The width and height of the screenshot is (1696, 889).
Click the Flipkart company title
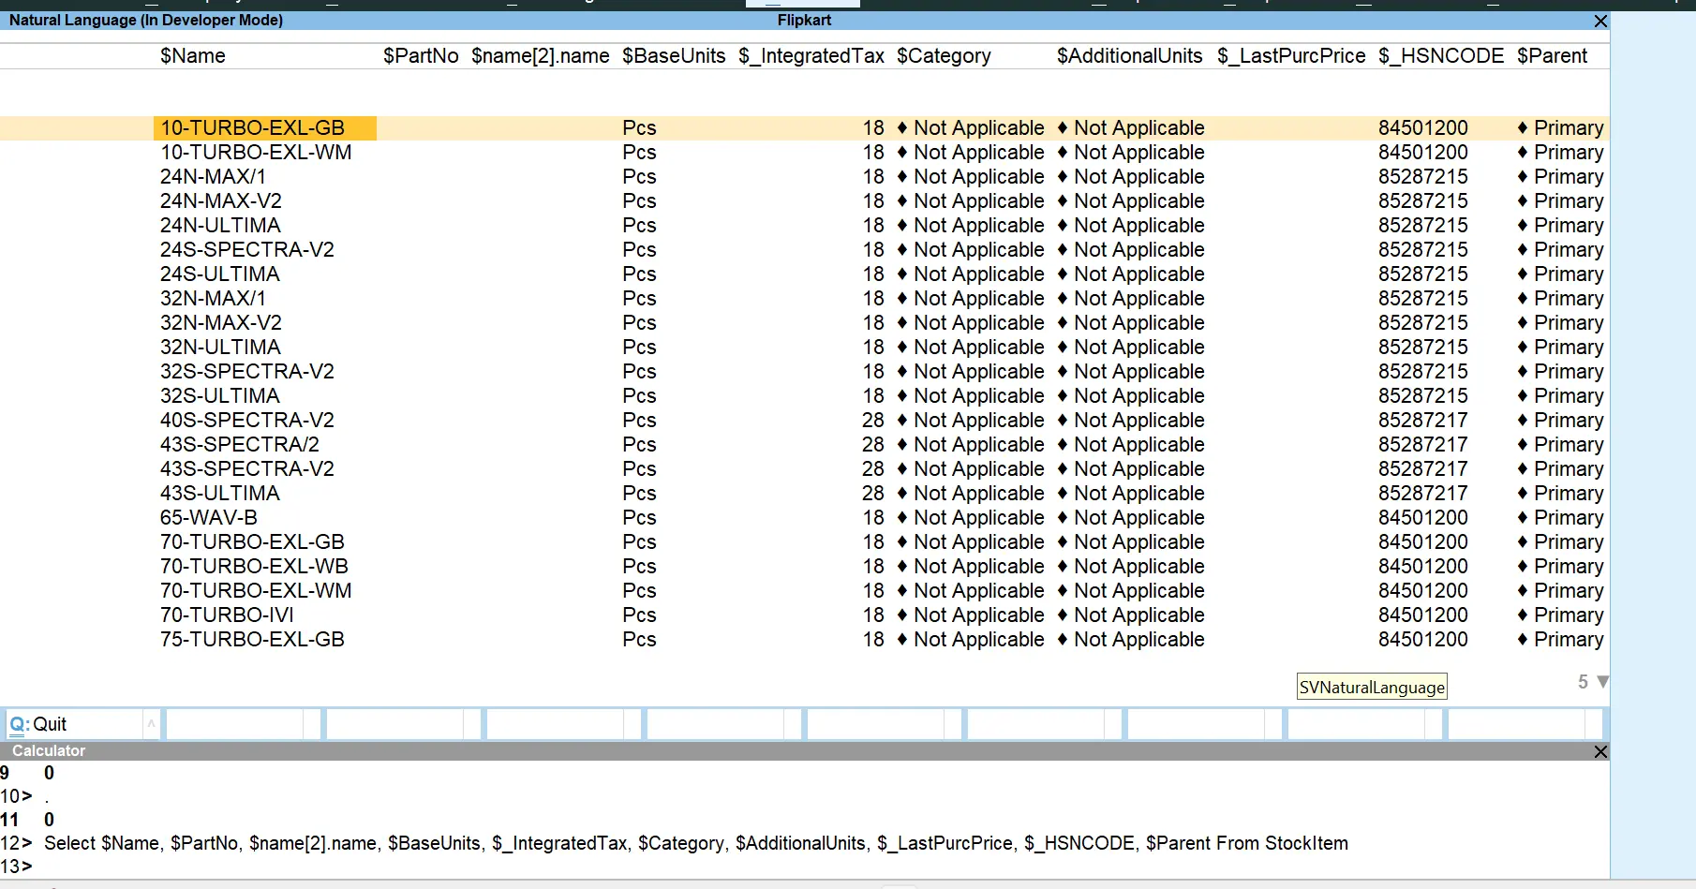click(x=804, y=20)
